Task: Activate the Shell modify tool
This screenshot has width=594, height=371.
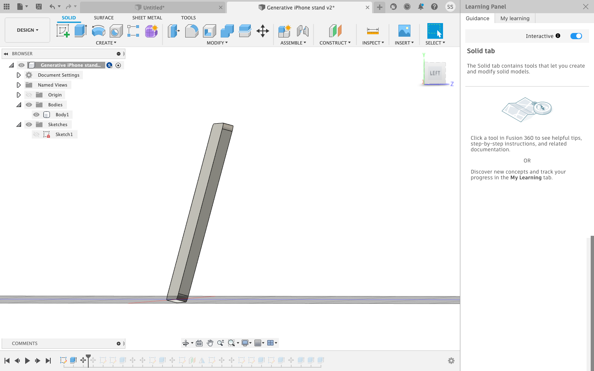Action: (x=209, y=31)
